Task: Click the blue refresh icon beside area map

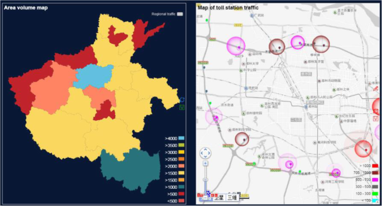Action: 182,99
